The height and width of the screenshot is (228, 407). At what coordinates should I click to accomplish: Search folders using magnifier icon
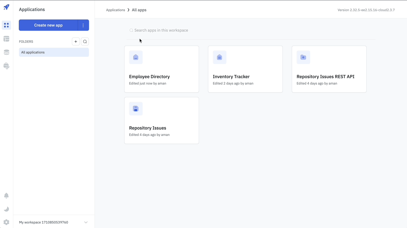pos(85,41)
